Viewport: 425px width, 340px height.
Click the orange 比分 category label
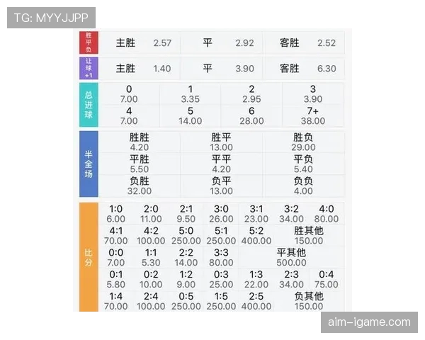(89, 257)
